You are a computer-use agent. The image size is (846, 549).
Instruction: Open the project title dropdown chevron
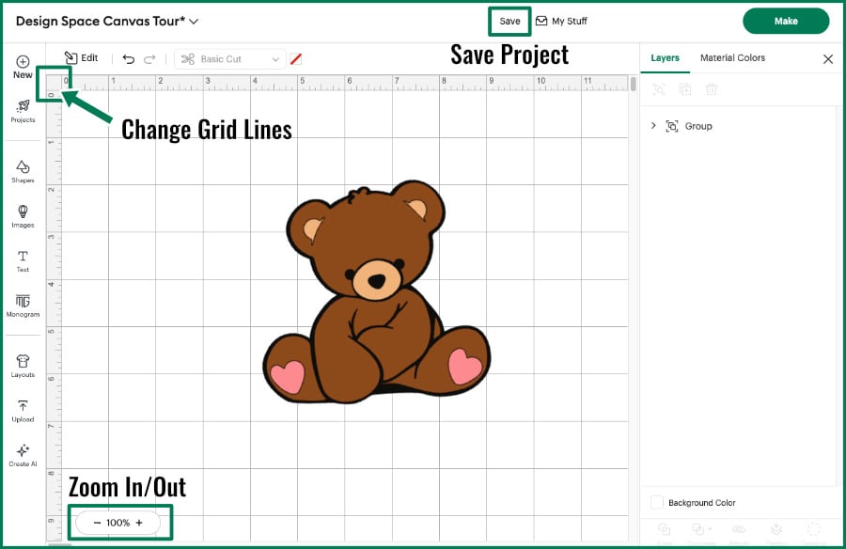[194, 22]
